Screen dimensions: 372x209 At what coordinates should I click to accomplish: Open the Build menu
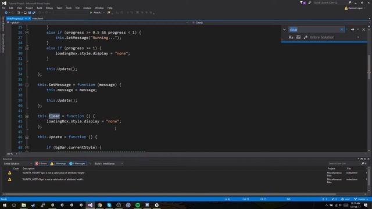[x=40, y=8]
